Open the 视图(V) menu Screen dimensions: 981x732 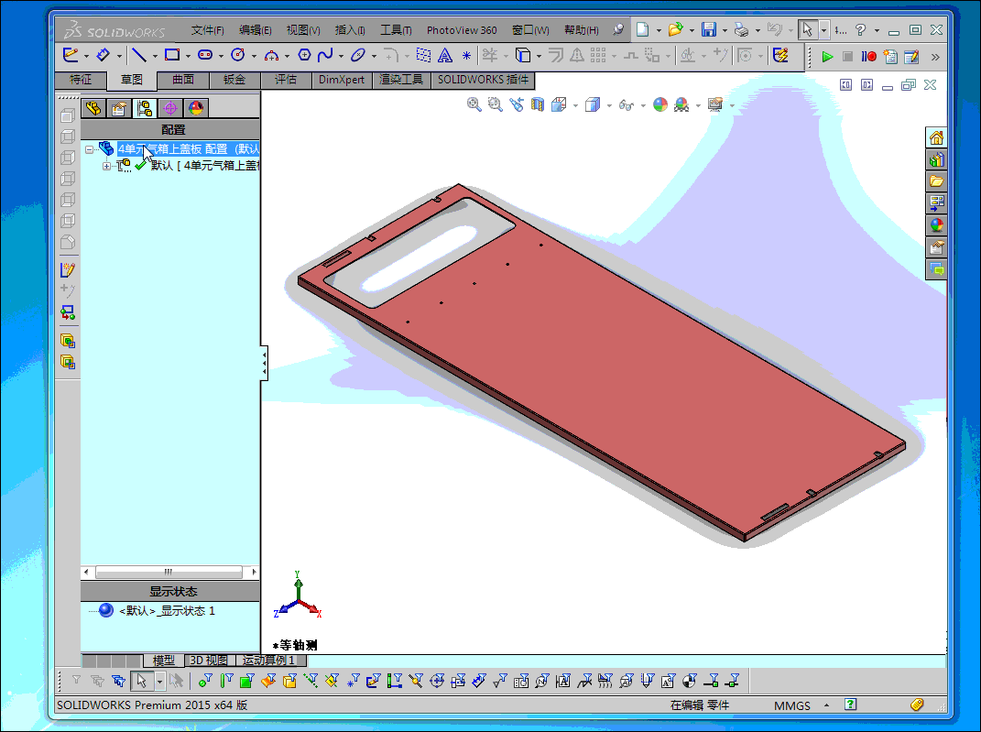[x=303, y=30]
